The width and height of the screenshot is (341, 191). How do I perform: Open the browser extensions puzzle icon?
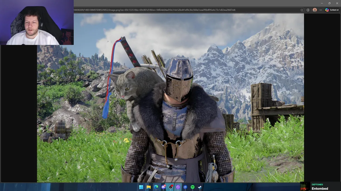pyautogui.click(x=308, y=10)
